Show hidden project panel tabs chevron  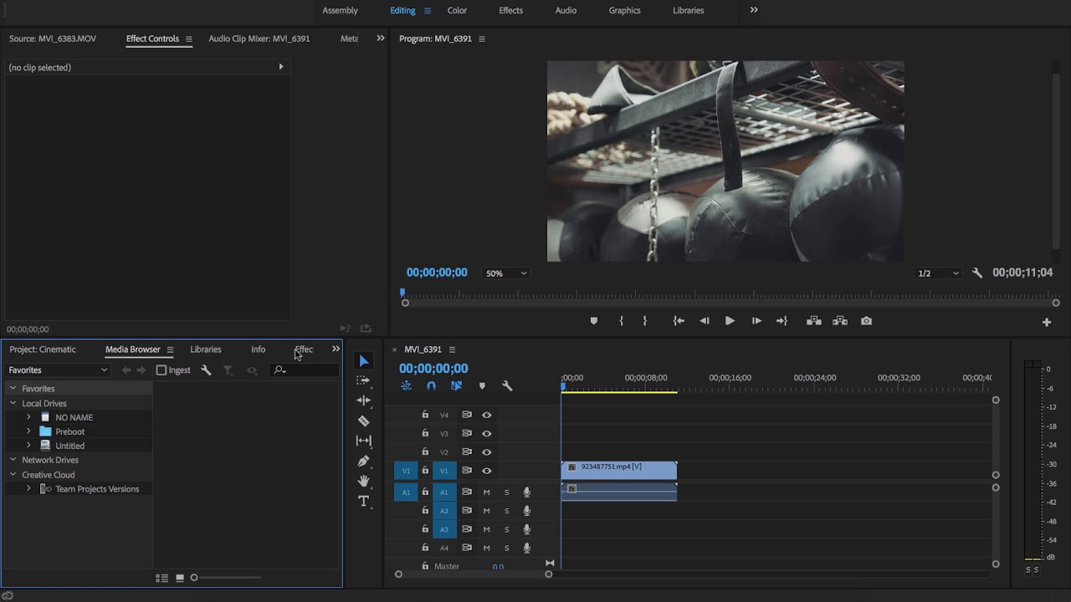pos(336,349)
